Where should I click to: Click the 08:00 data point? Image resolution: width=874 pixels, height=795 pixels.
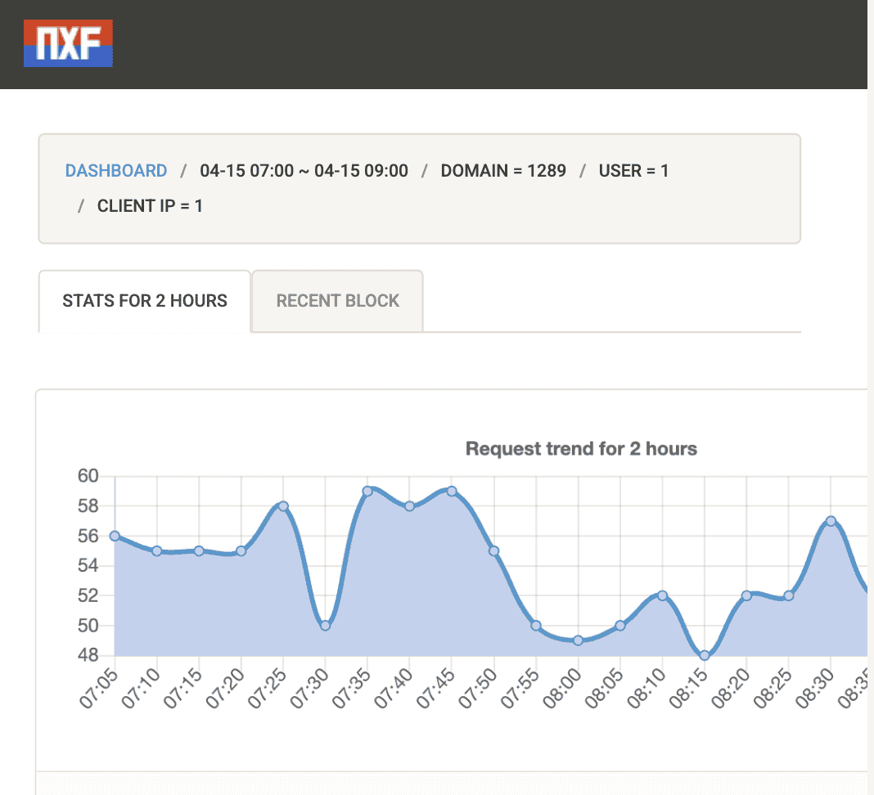578,640
